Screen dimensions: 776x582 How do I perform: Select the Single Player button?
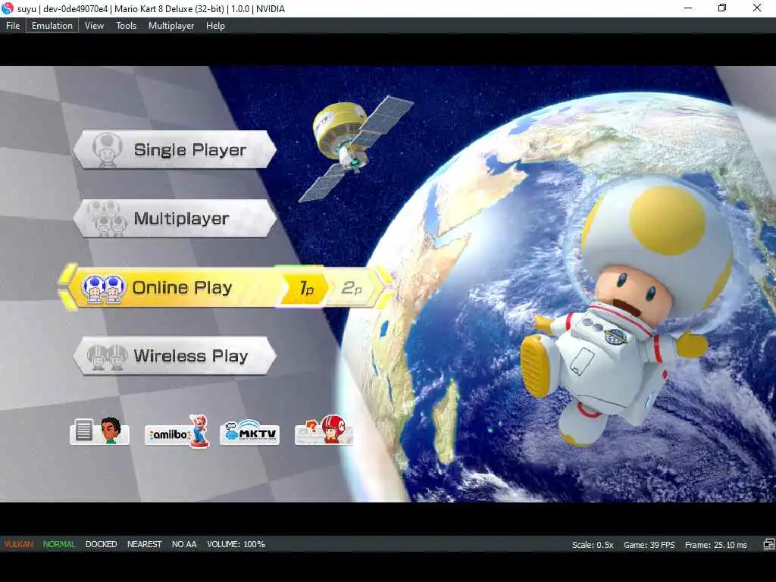[x=175, y=149]
